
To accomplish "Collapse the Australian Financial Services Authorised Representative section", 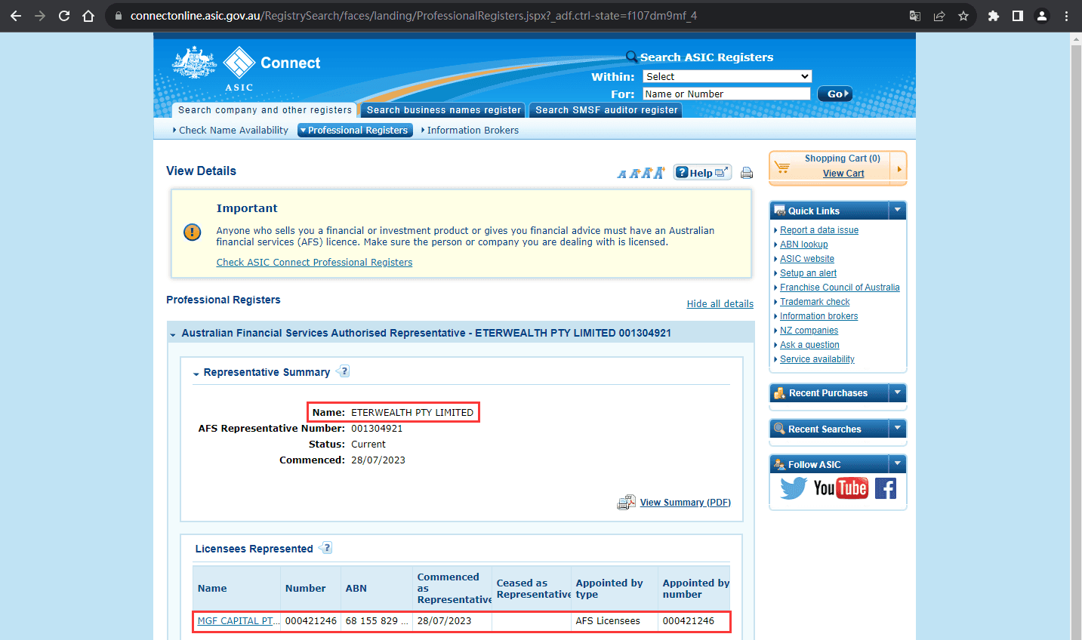I will pos(173,334).
